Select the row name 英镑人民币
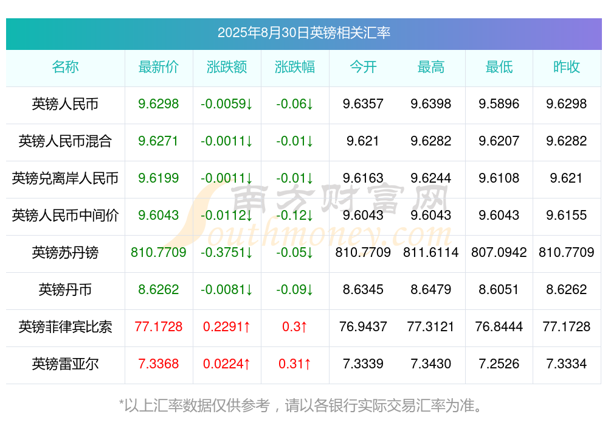This screenshot has width=608, height=425. click(x=65, y=104)
